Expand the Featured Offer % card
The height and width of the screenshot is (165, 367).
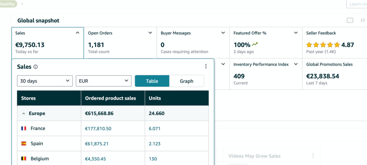click(296, 33)
